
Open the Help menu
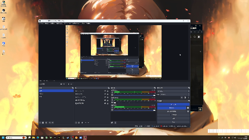88,24
